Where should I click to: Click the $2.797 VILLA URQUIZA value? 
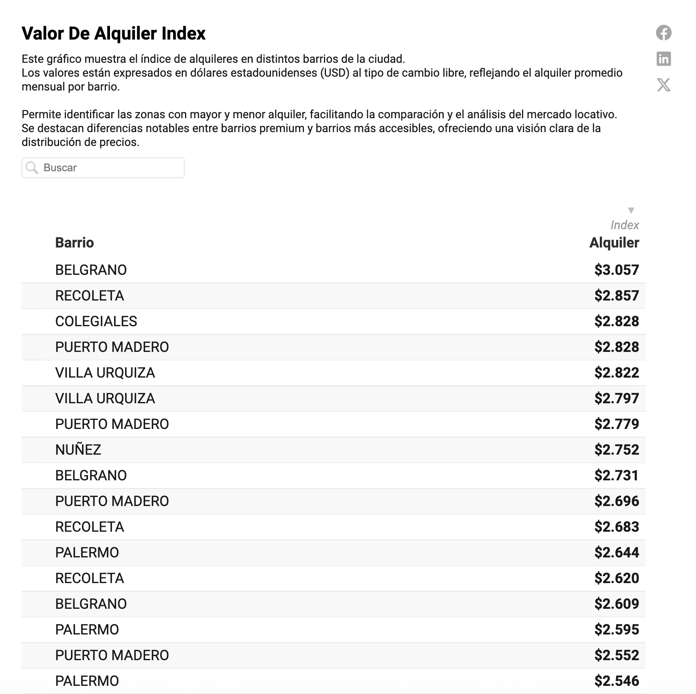tap(616, 398)
